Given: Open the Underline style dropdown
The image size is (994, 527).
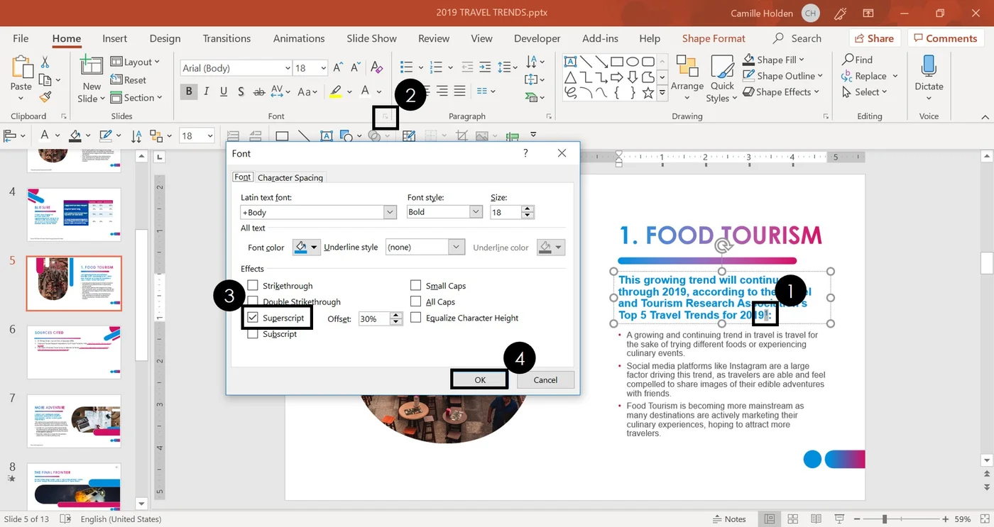Looking at the screenshot, I should 457,247.
